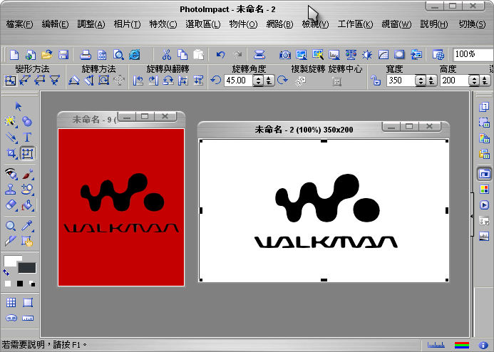Screen dimensions: 494x352
Task: Click the flip vertically icon
Action: pyautogui.click(x=198, y=81)
